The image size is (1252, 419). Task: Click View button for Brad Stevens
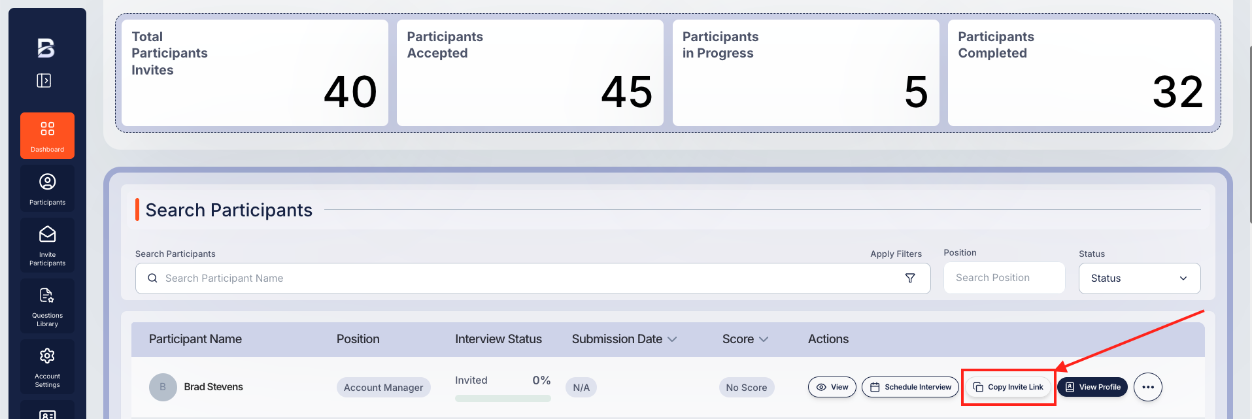point(832,387)
